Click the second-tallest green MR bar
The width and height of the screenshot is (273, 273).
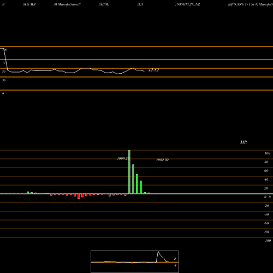tap(133, 179)
